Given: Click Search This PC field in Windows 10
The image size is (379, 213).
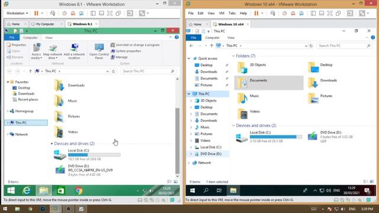Looking at the screenshot, I should click(344, 46).
